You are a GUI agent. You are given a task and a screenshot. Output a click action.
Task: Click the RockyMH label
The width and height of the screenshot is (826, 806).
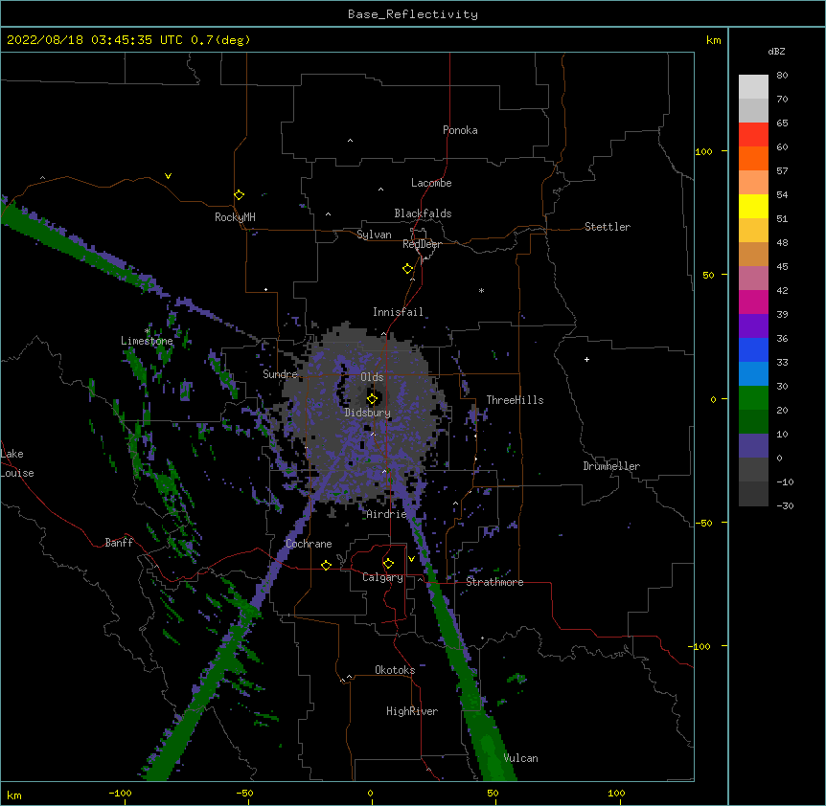click(235, 216)
